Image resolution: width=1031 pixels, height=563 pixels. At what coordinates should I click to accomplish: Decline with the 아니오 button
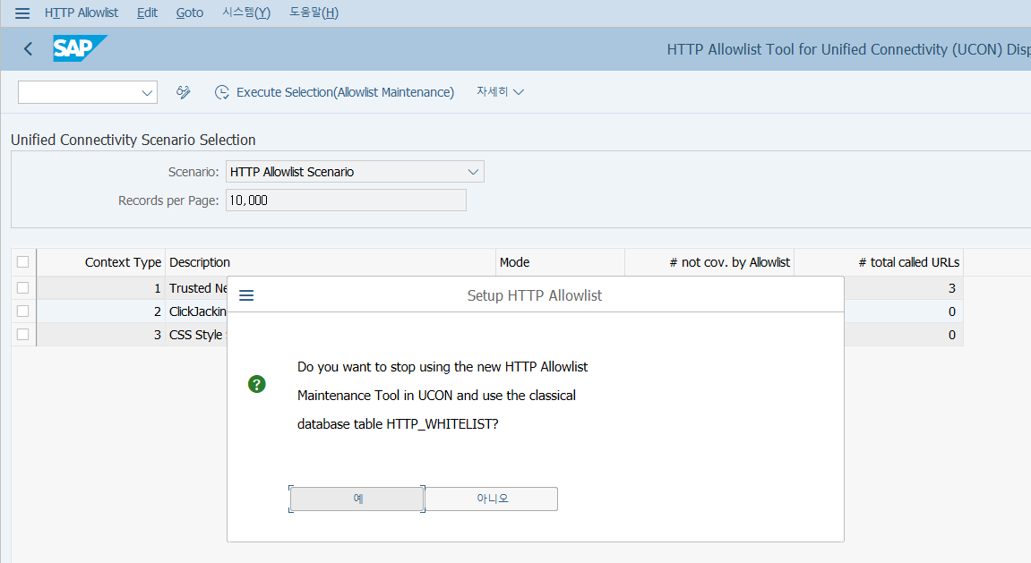click(492, 499)
